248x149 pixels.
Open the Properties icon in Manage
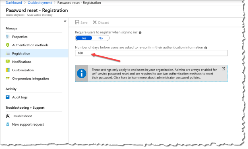tap(8, 37)
